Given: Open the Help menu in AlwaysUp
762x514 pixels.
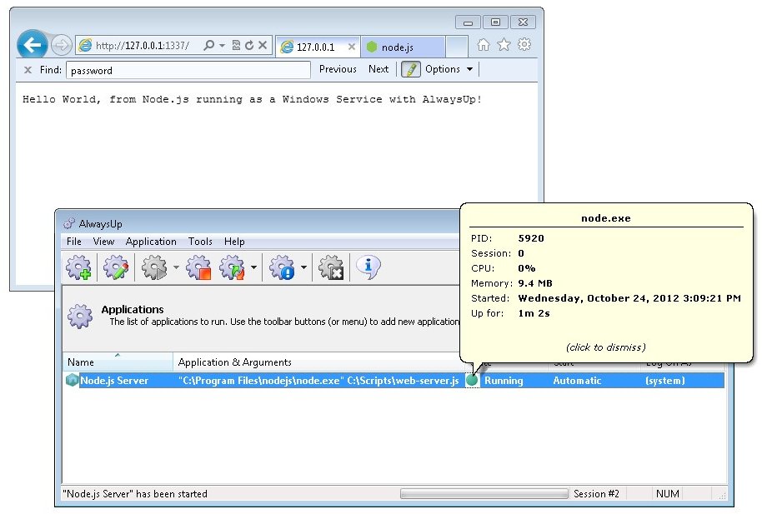Looking at the screenshot, I should click(234, 242).
